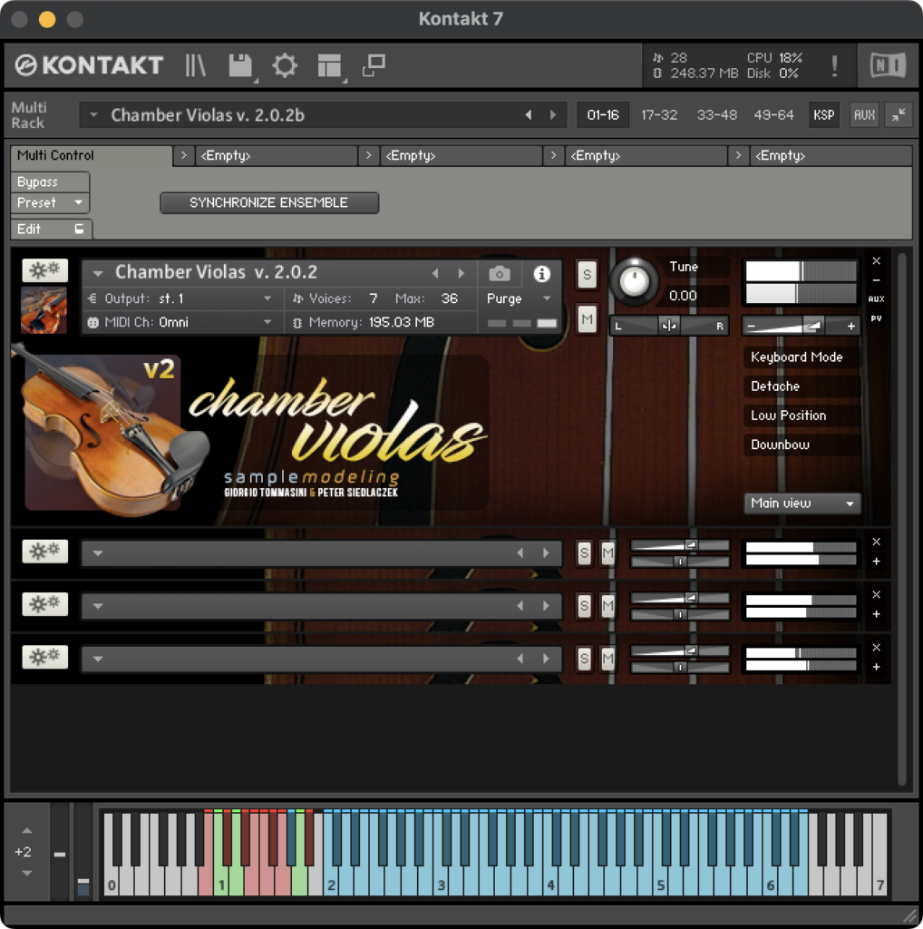
Task: Expand fourth empty slot with plus icon
Action: [876, 667]
